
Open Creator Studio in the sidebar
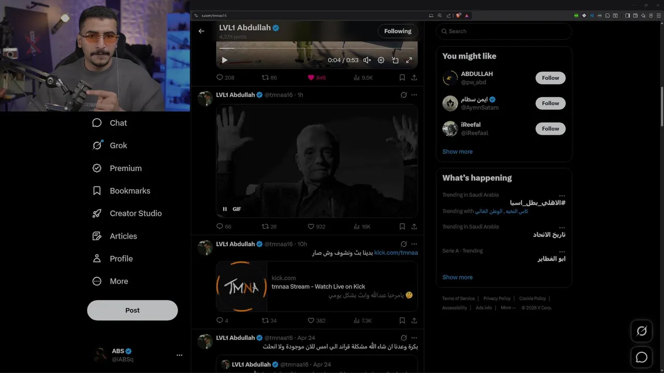(127, 213)
